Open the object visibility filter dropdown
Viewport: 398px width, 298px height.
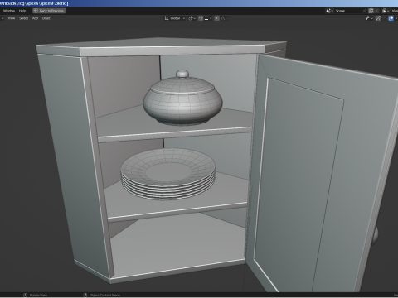[369, 18]
